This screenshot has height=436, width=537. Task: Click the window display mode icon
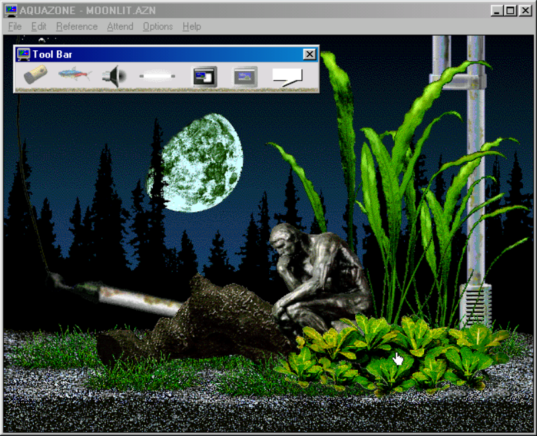[205, 77]
